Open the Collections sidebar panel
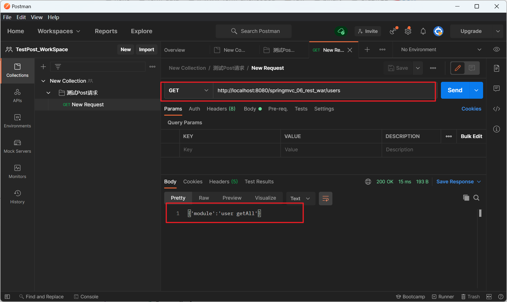 click(17, 71)
